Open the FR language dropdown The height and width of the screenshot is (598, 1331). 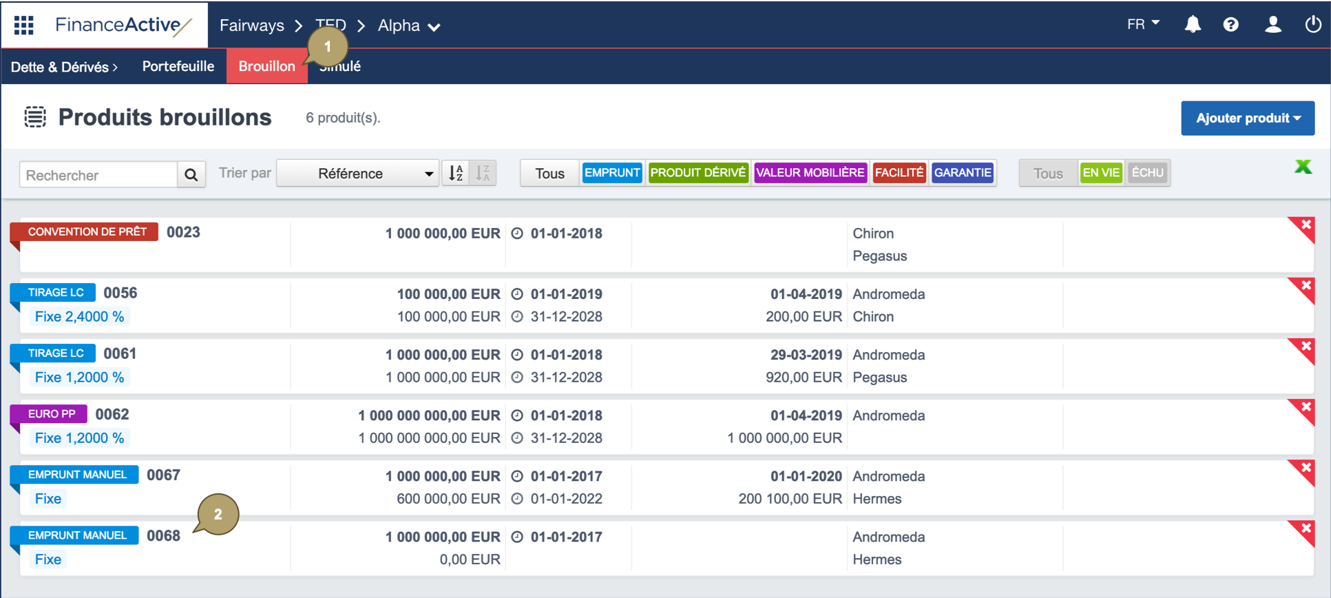pos(1143,25)
